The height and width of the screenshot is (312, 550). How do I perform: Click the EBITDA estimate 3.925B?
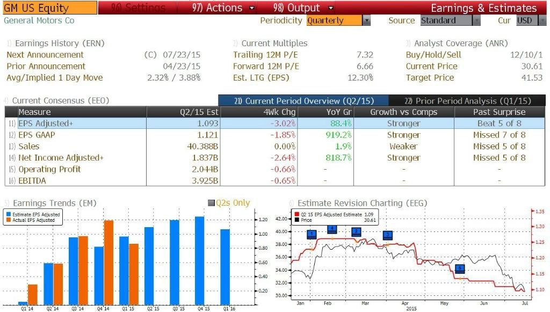pyautogui.click(x=205, y=181)
